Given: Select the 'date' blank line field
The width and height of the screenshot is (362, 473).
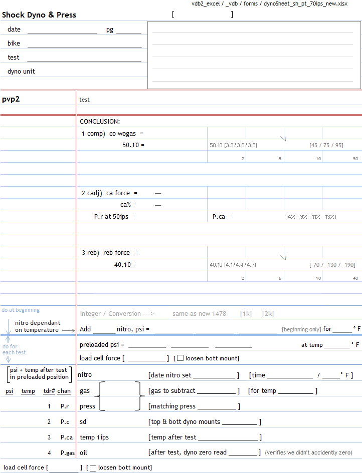Looking at the screenshot, I should click(62, 30).
